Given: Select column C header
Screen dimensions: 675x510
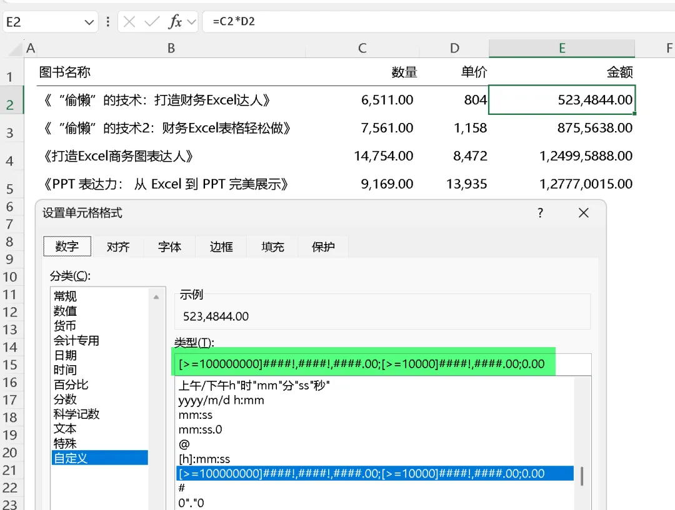Looking at the screenshot, I should [x=362, y=48].
